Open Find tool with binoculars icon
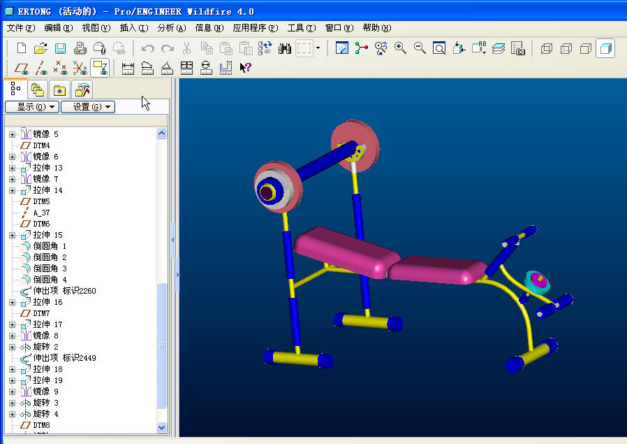627x444 pixels. click(x=285, y=48)
